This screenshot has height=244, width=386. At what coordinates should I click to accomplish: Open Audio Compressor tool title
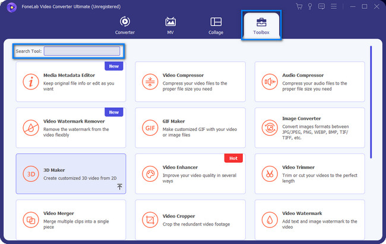[x=303, y=75]
